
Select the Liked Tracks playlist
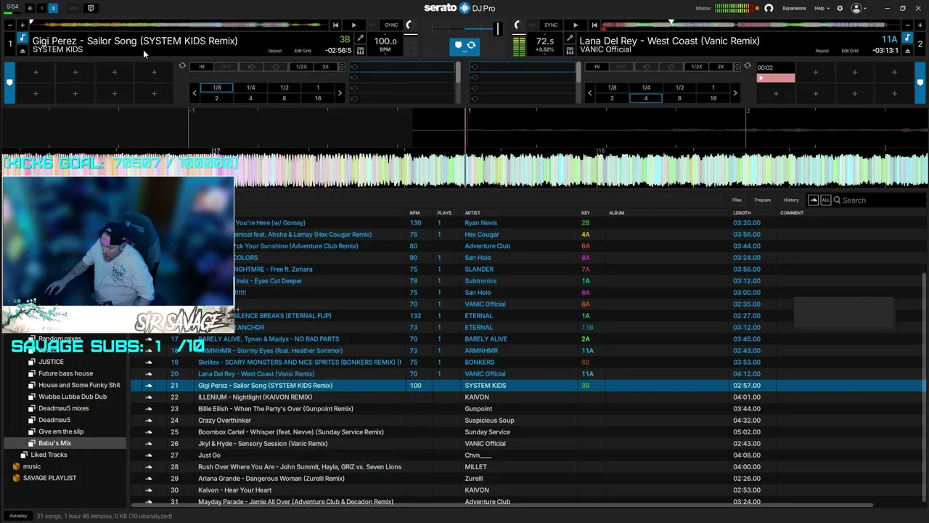49,455
